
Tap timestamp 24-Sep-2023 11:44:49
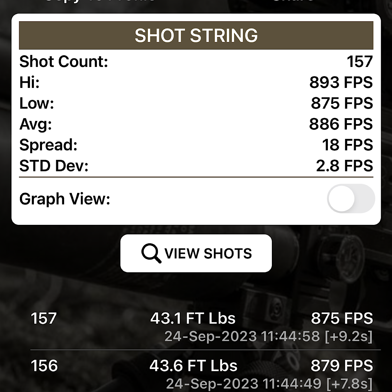[x=244, y=384]
